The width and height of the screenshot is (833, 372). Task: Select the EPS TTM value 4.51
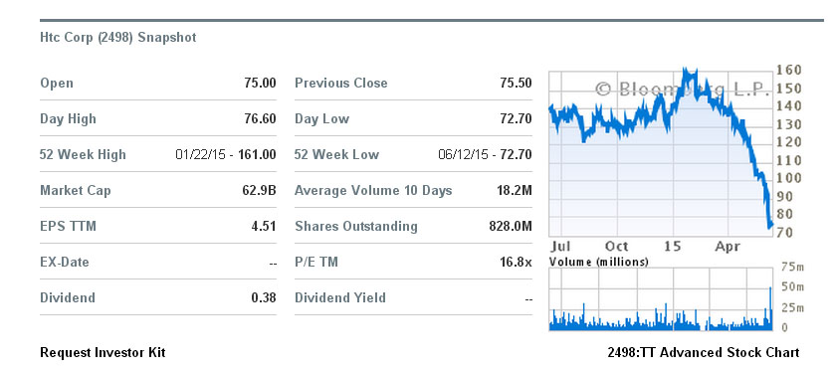264,227
